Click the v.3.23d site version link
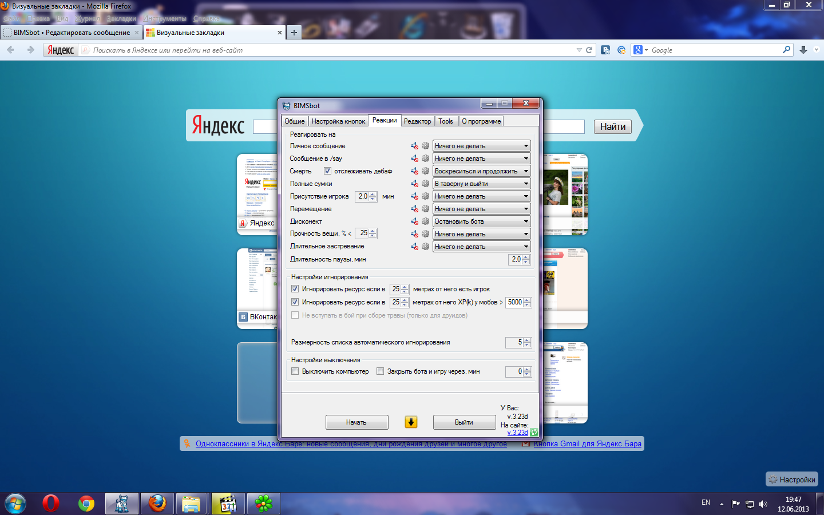The image size is (824, 515). point(517,433)
